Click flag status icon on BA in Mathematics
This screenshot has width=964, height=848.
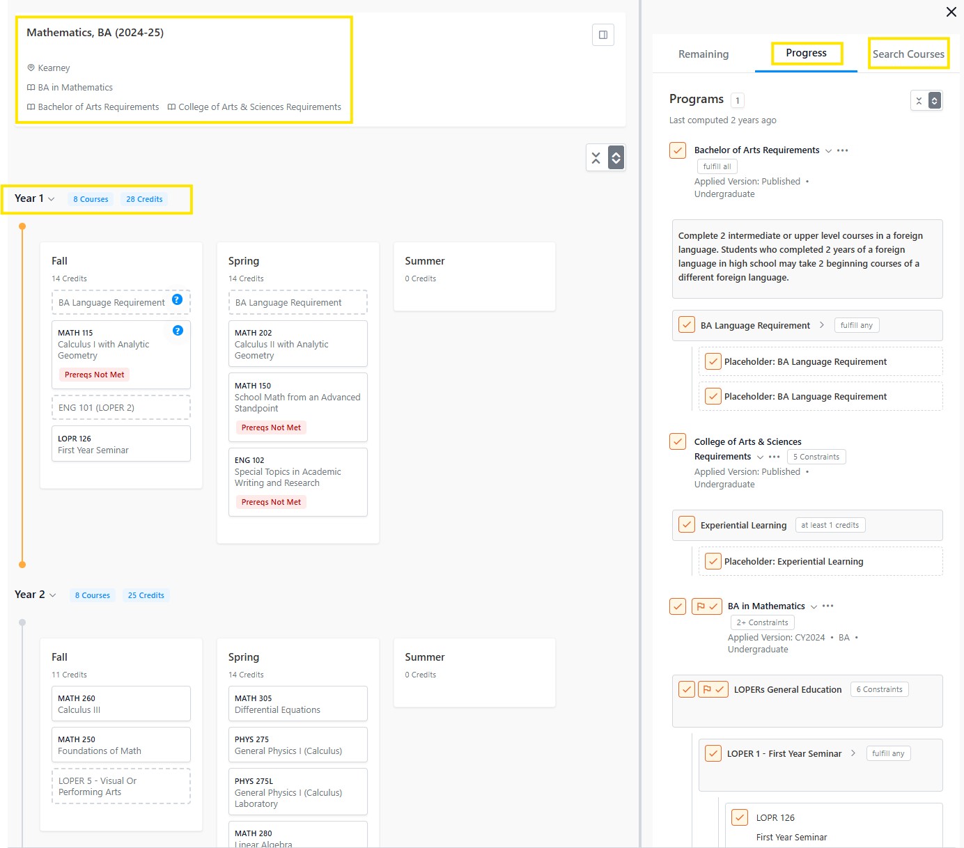pyautogui.click(x=707, y=606)
